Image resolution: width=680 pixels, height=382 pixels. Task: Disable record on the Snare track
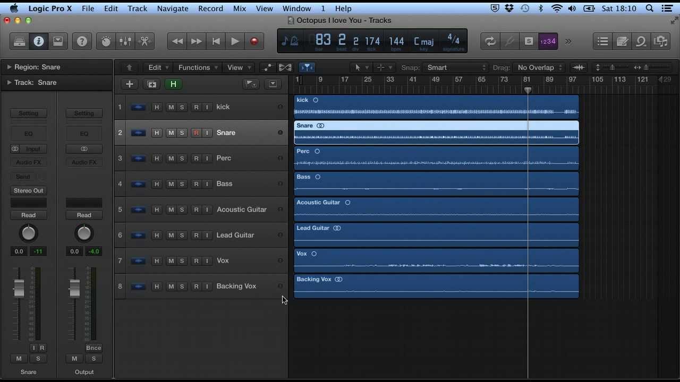pos(196,133)
